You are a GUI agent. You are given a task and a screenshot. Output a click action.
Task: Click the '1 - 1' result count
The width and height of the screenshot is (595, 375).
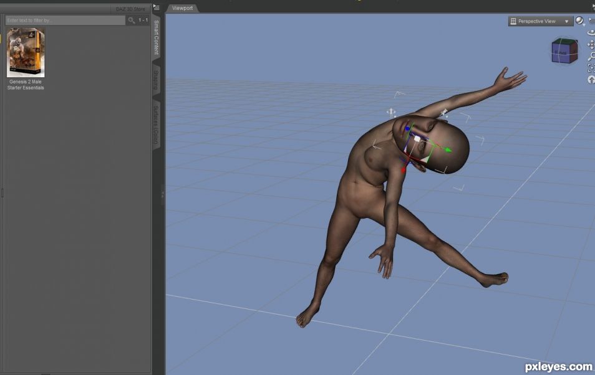[x=143, y=20]
